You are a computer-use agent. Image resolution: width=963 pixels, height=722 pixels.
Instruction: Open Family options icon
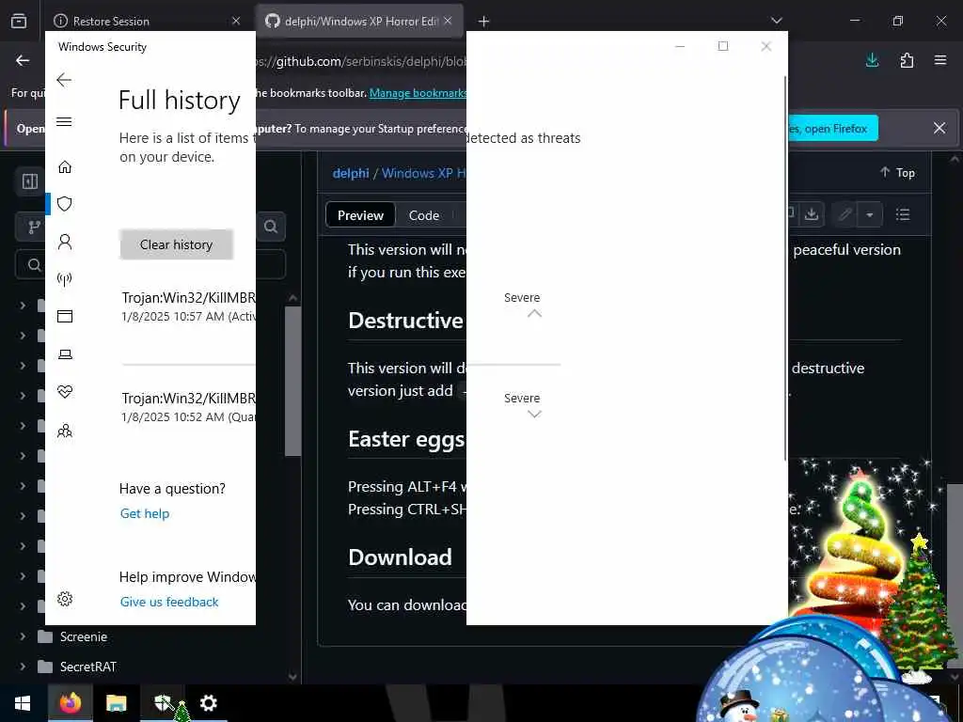(65, 431)
